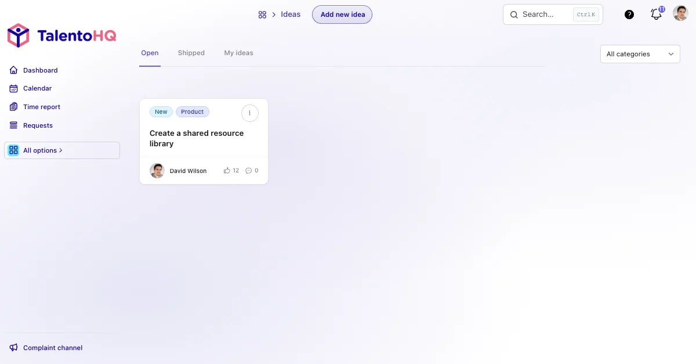Expand All options menu
The width and height of the screenshot is (696, 364).
62,150
